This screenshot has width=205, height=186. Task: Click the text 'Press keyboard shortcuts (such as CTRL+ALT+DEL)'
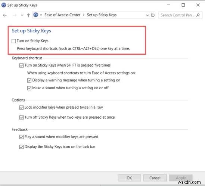[x=58, y=49]
